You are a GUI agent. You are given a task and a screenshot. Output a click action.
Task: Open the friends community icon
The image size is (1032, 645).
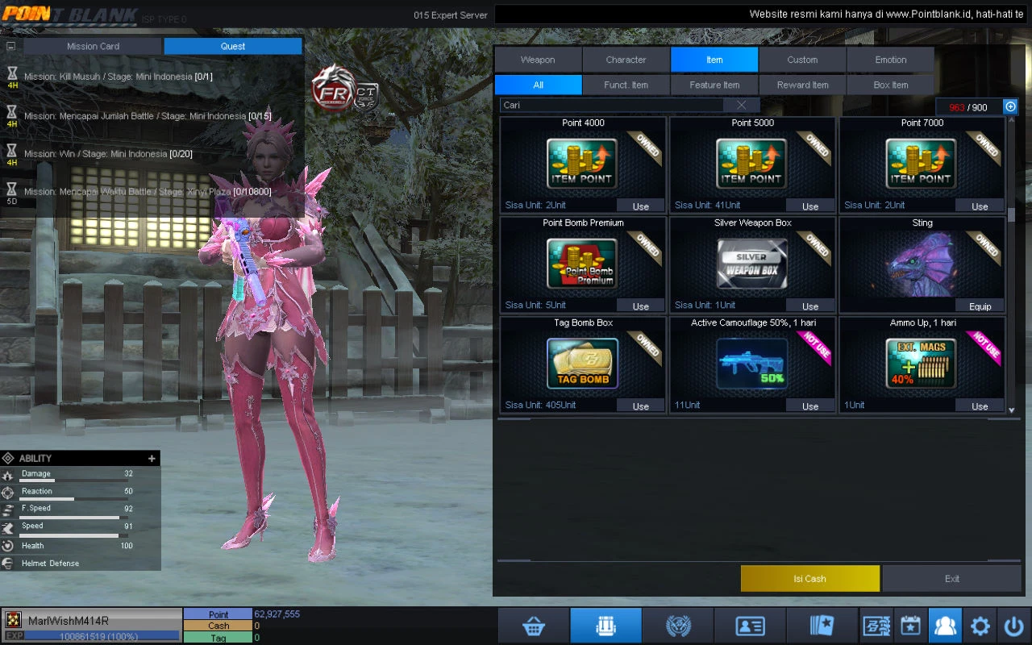(x=945, y=626)
